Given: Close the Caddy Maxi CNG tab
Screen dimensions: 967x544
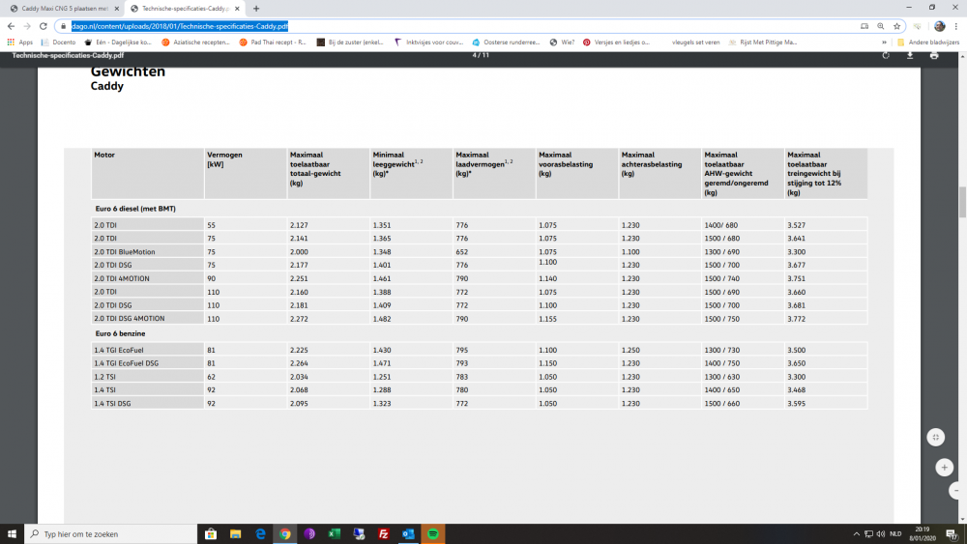Looking at the screenshot, I should [117, 9].
